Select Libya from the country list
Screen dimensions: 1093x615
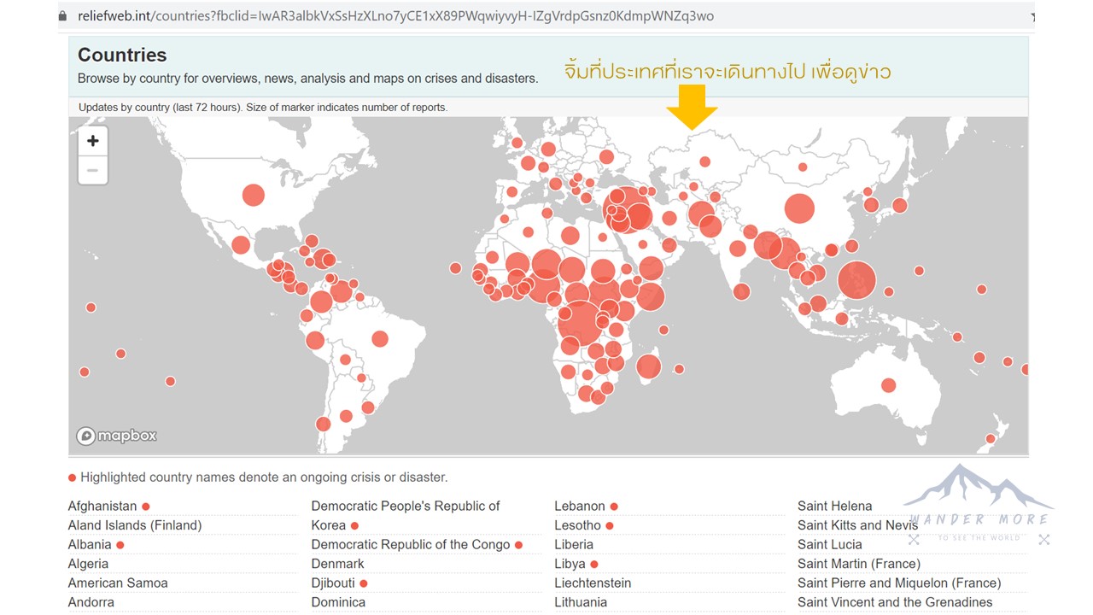coord(570,564)
